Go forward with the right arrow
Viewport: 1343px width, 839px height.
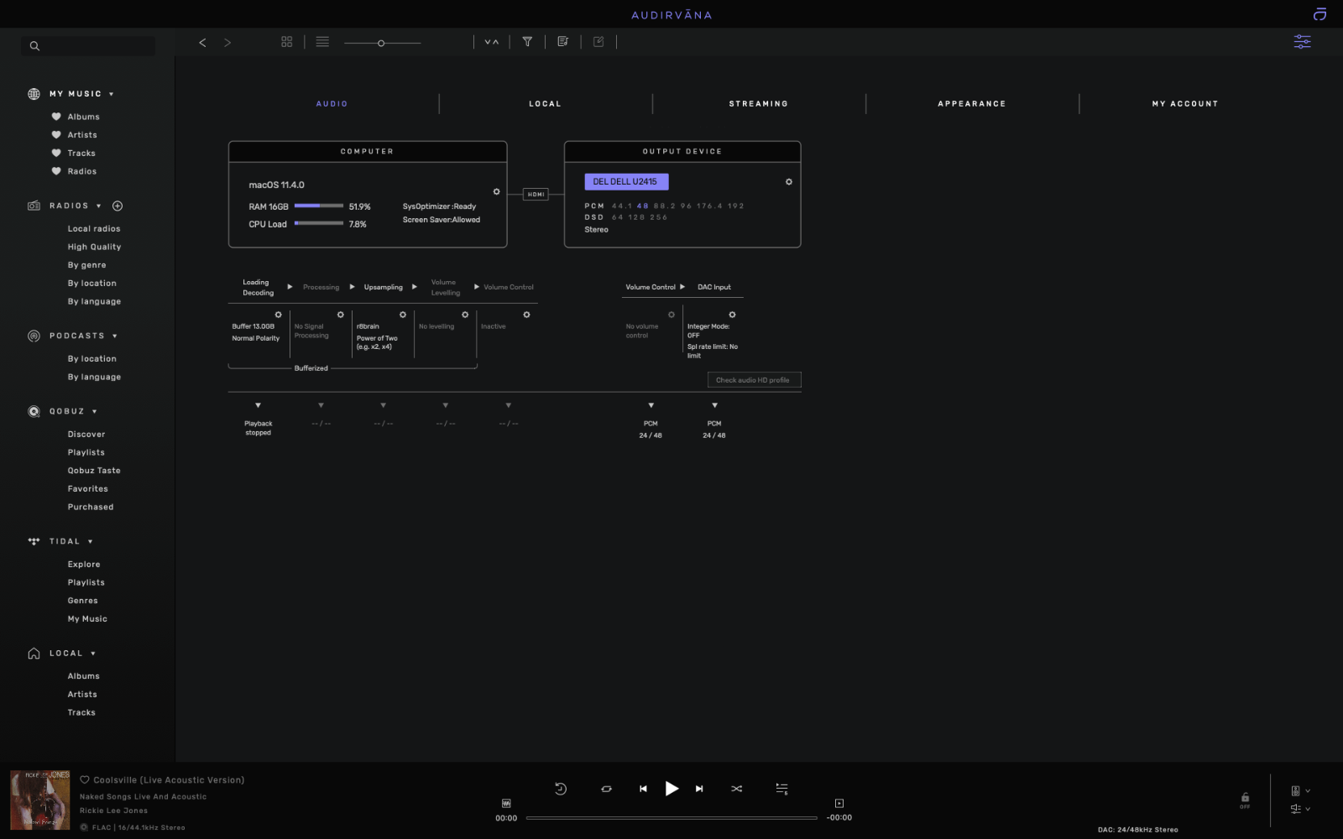tap(227, 42)
